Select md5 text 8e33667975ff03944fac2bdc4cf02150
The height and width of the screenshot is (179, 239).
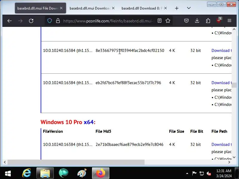tap(130, 50)
